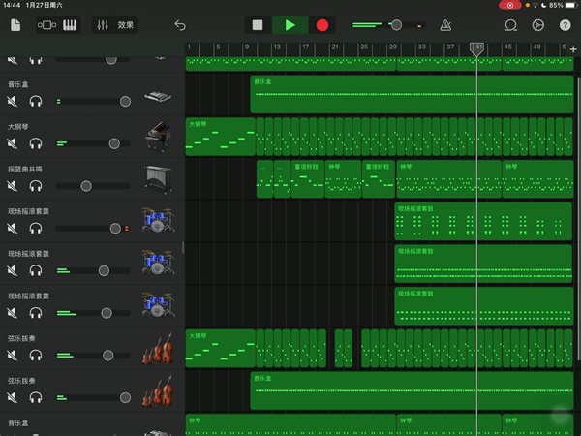Toggle the metronome icon
Viewport: 581px width, 436px height.
click(x=445, y=25)
